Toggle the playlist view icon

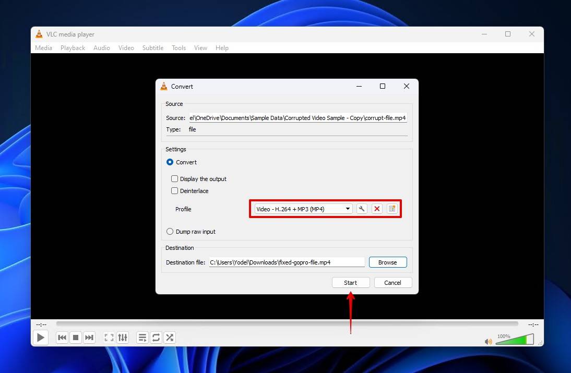click(x=142, y=338)
